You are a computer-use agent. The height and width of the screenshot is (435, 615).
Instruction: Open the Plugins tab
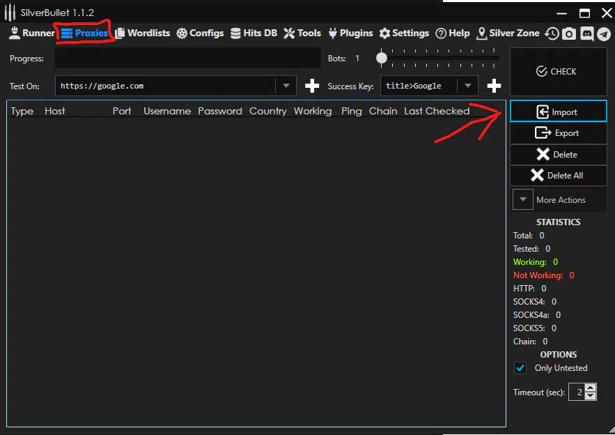point(350,33)
